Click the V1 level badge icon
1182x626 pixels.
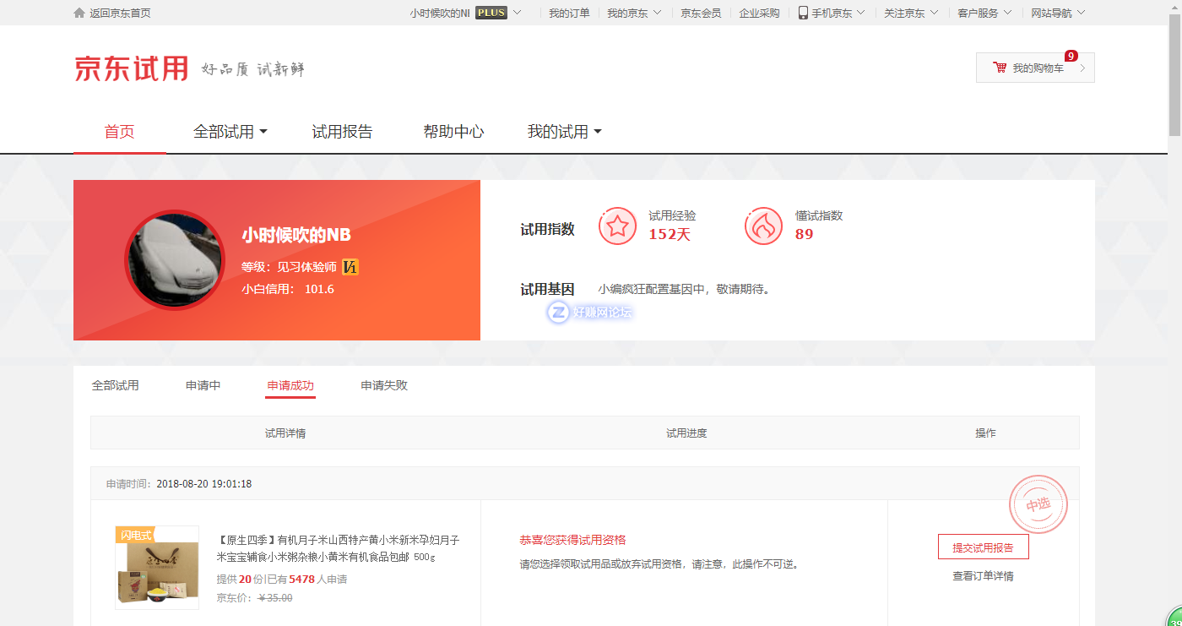350,267
